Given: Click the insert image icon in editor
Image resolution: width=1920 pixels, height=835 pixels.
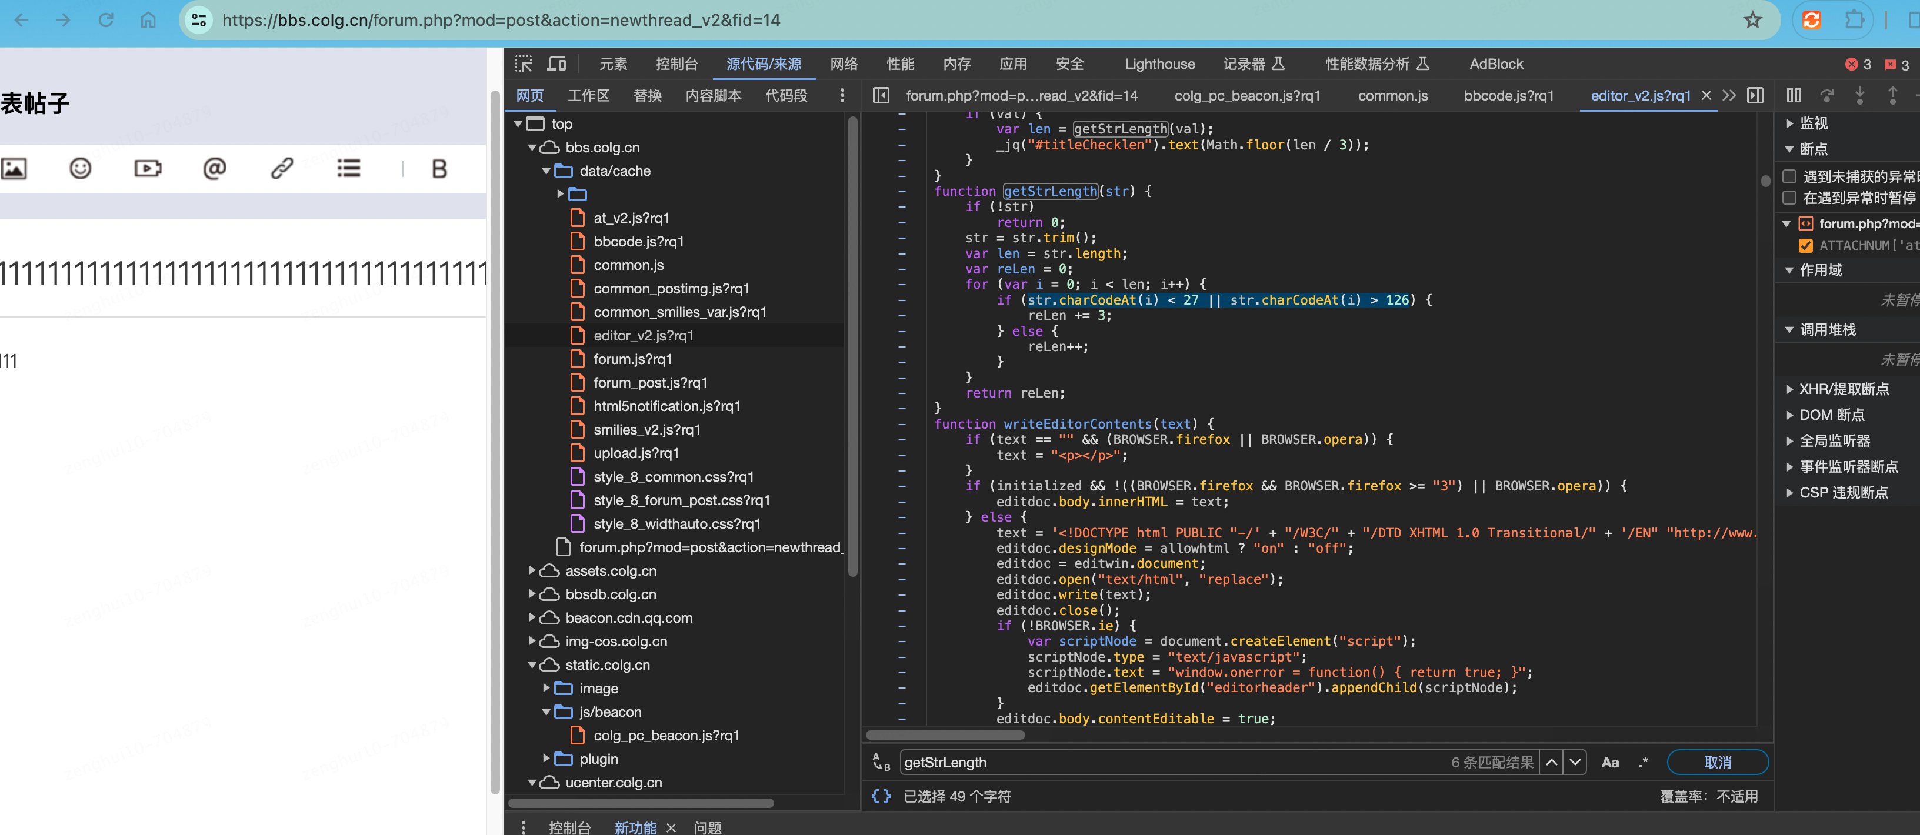Looking at the screenshot, I should [x=14, y=168].
